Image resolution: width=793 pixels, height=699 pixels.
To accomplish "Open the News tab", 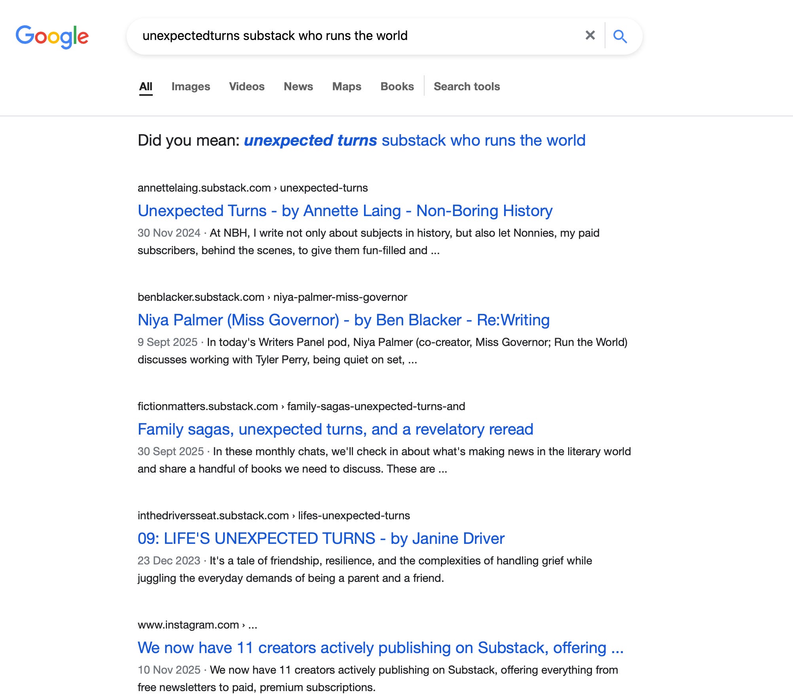I will click(x=298, y=86).
